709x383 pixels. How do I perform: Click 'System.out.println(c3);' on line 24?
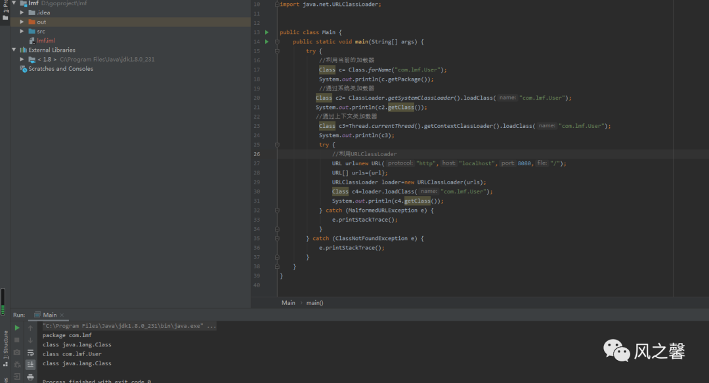point(356,135)
